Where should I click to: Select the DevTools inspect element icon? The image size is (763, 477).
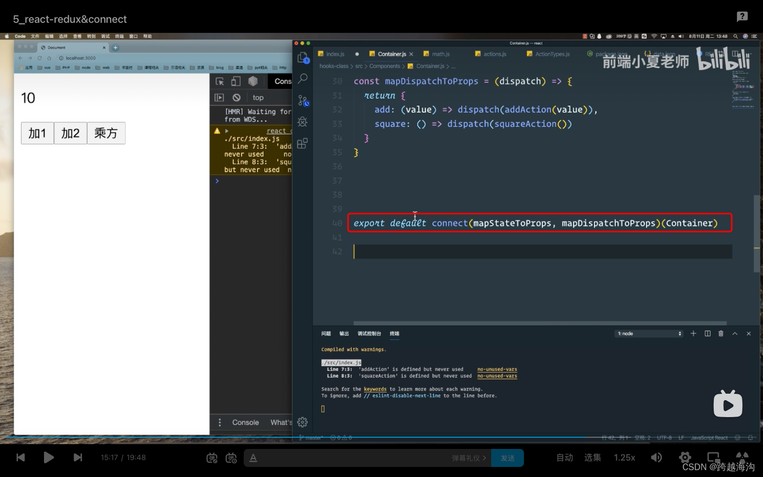pos(220,81)
